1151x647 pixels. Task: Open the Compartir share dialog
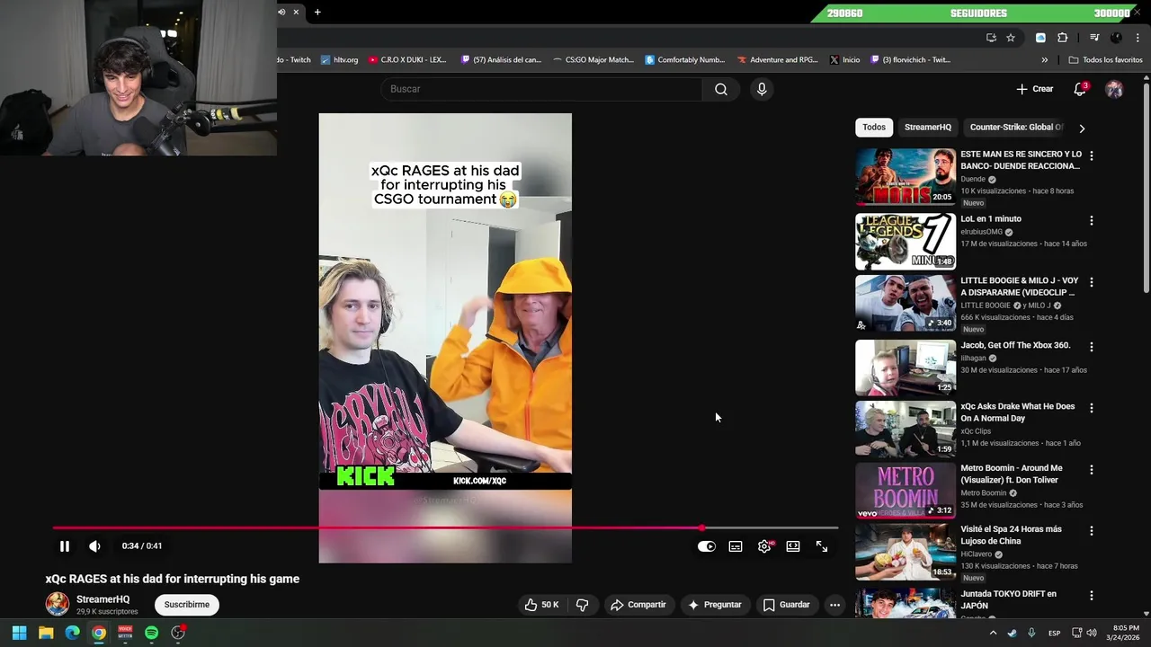point(638,605)
